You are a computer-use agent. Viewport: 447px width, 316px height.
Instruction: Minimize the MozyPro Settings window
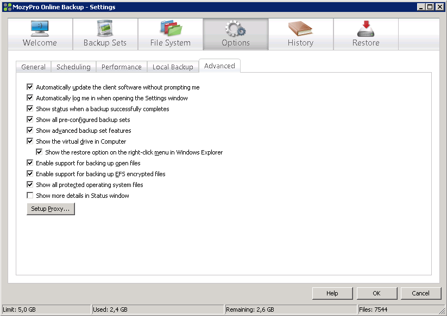(x=421, y=7)
